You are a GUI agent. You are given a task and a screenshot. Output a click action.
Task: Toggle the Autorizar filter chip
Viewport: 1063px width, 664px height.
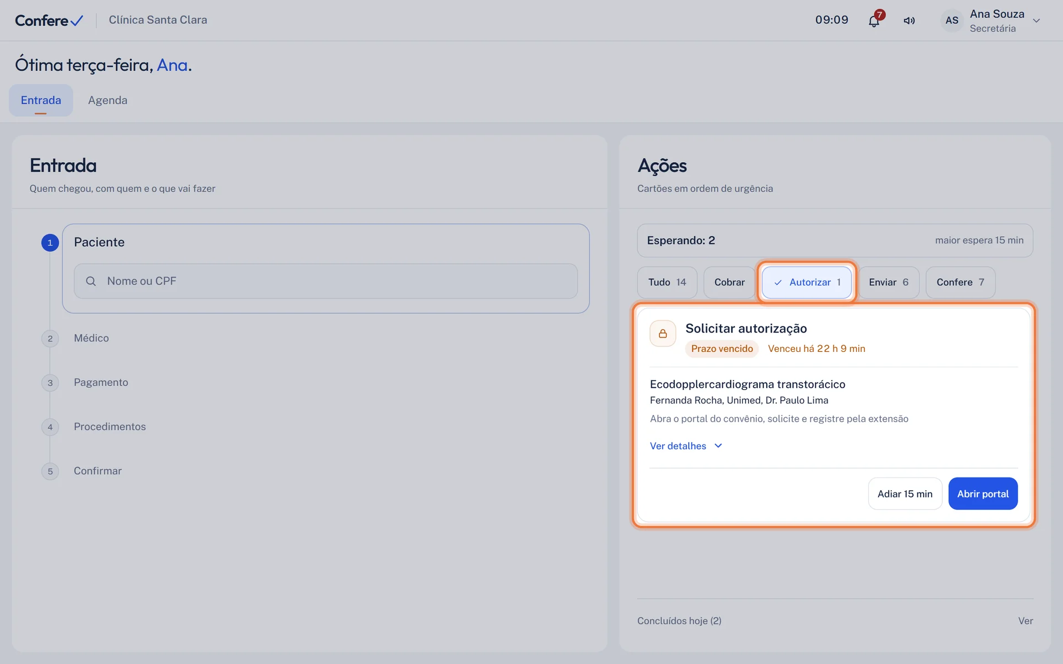pos(807,282)
